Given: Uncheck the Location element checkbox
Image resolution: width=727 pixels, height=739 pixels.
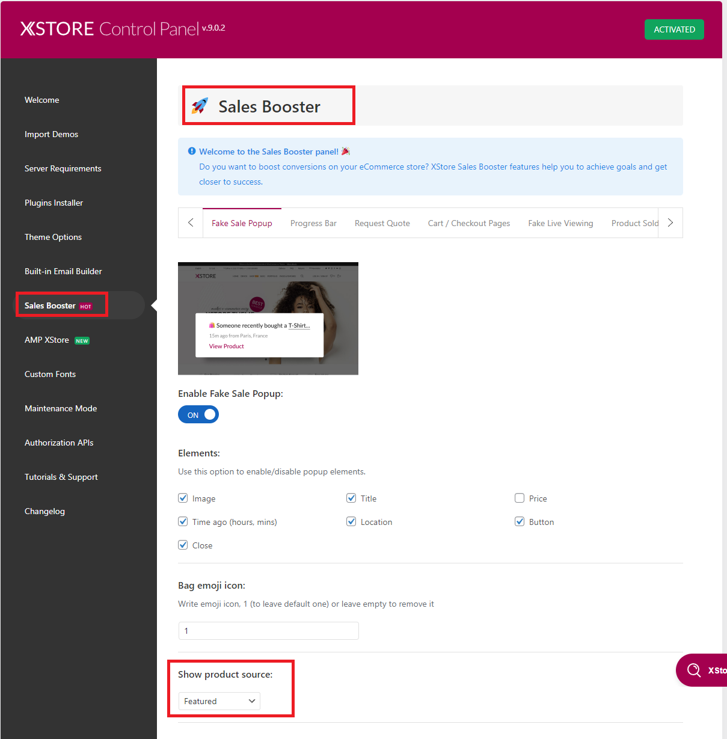Looking at the screenshot, I should point(351,521).
